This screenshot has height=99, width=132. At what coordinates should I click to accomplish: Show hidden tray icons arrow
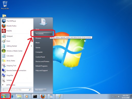coord(113,96)
